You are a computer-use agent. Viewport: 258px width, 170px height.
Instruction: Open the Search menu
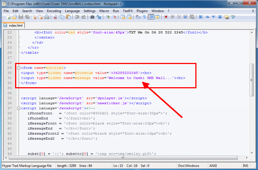(x=27, y=11)
